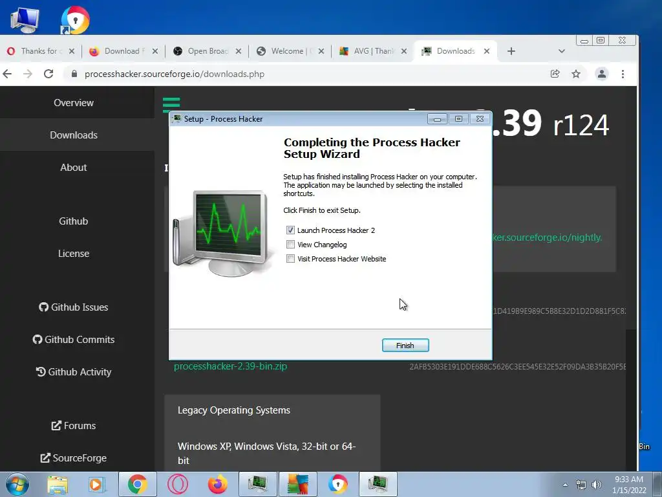662x497 pixels.
Task: Close the Welcome tab
Action: [x=321, y=51]
